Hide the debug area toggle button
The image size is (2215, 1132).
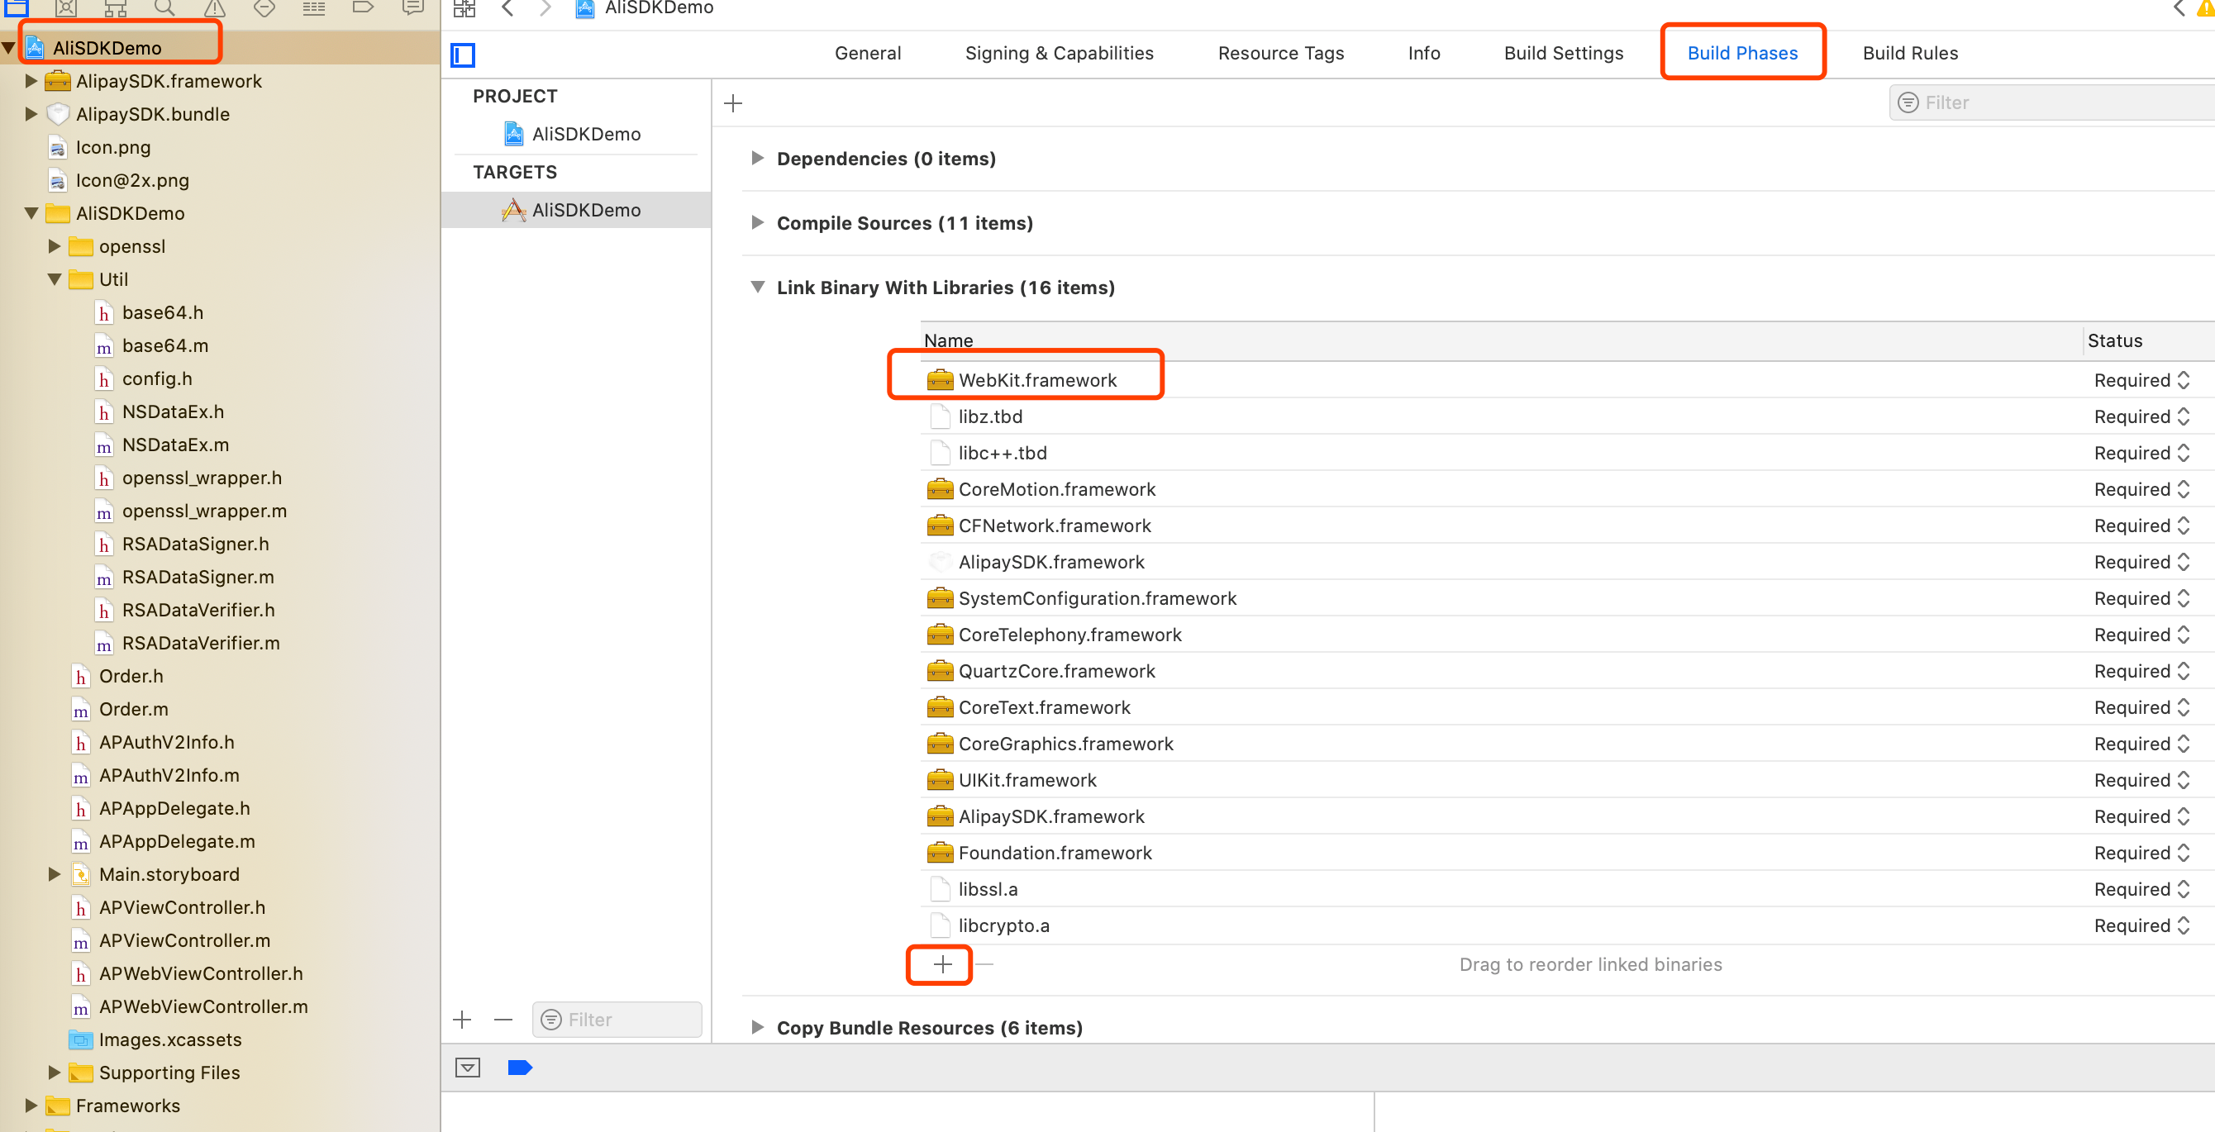pos(468,1068)
